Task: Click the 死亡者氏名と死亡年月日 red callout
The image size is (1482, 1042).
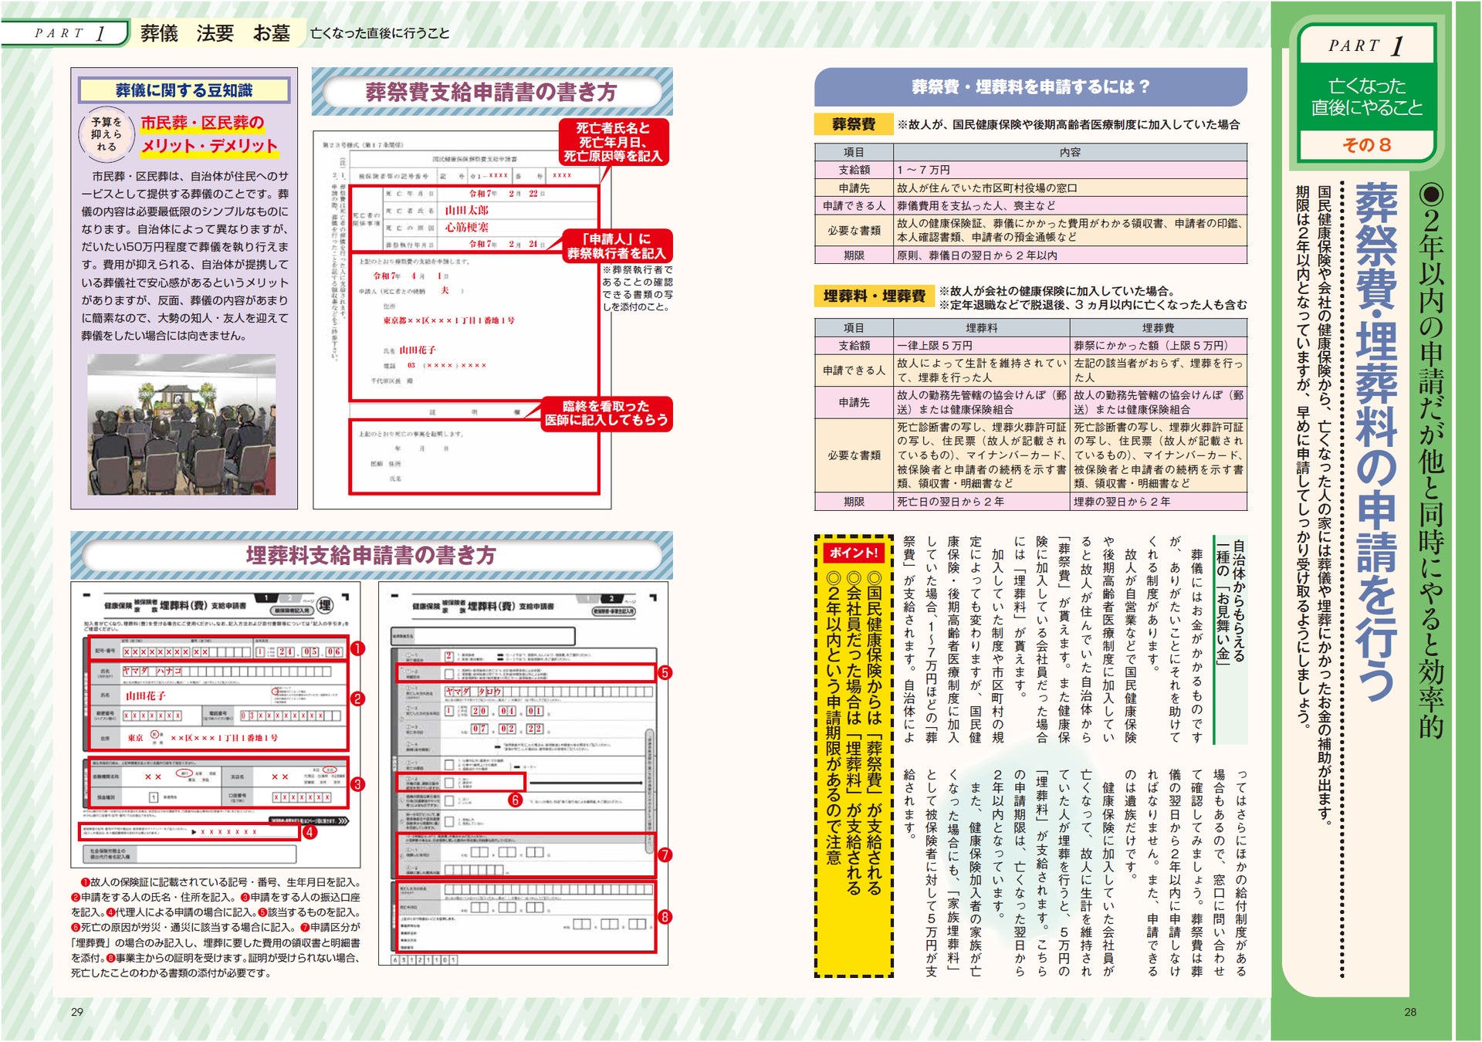Action: click(613, 142)
